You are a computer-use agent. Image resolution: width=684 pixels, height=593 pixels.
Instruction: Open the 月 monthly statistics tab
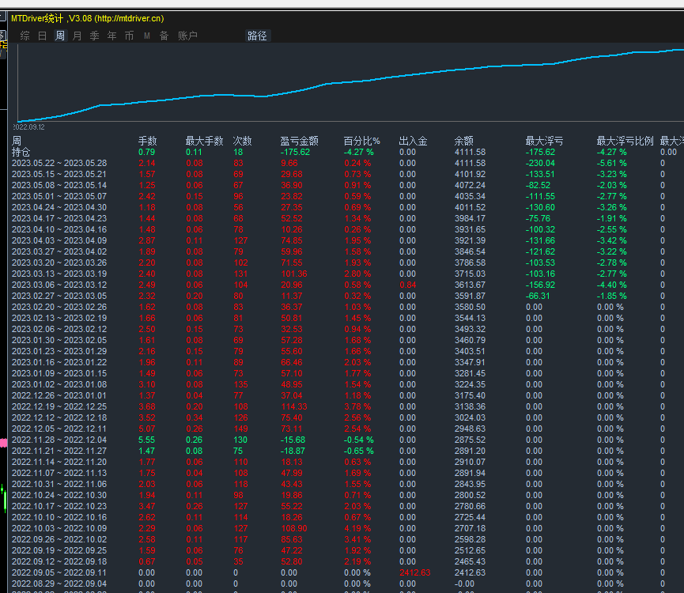point(77,36)
